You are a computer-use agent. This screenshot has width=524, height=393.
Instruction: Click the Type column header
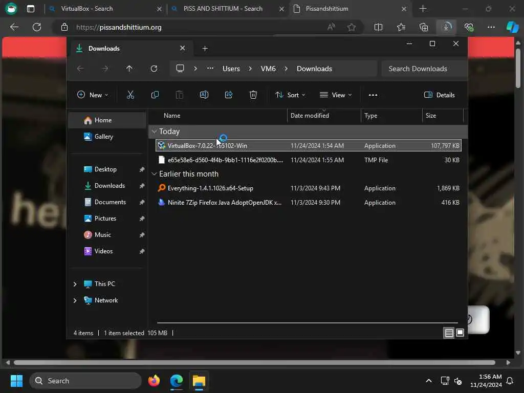(x=391, y=116)
